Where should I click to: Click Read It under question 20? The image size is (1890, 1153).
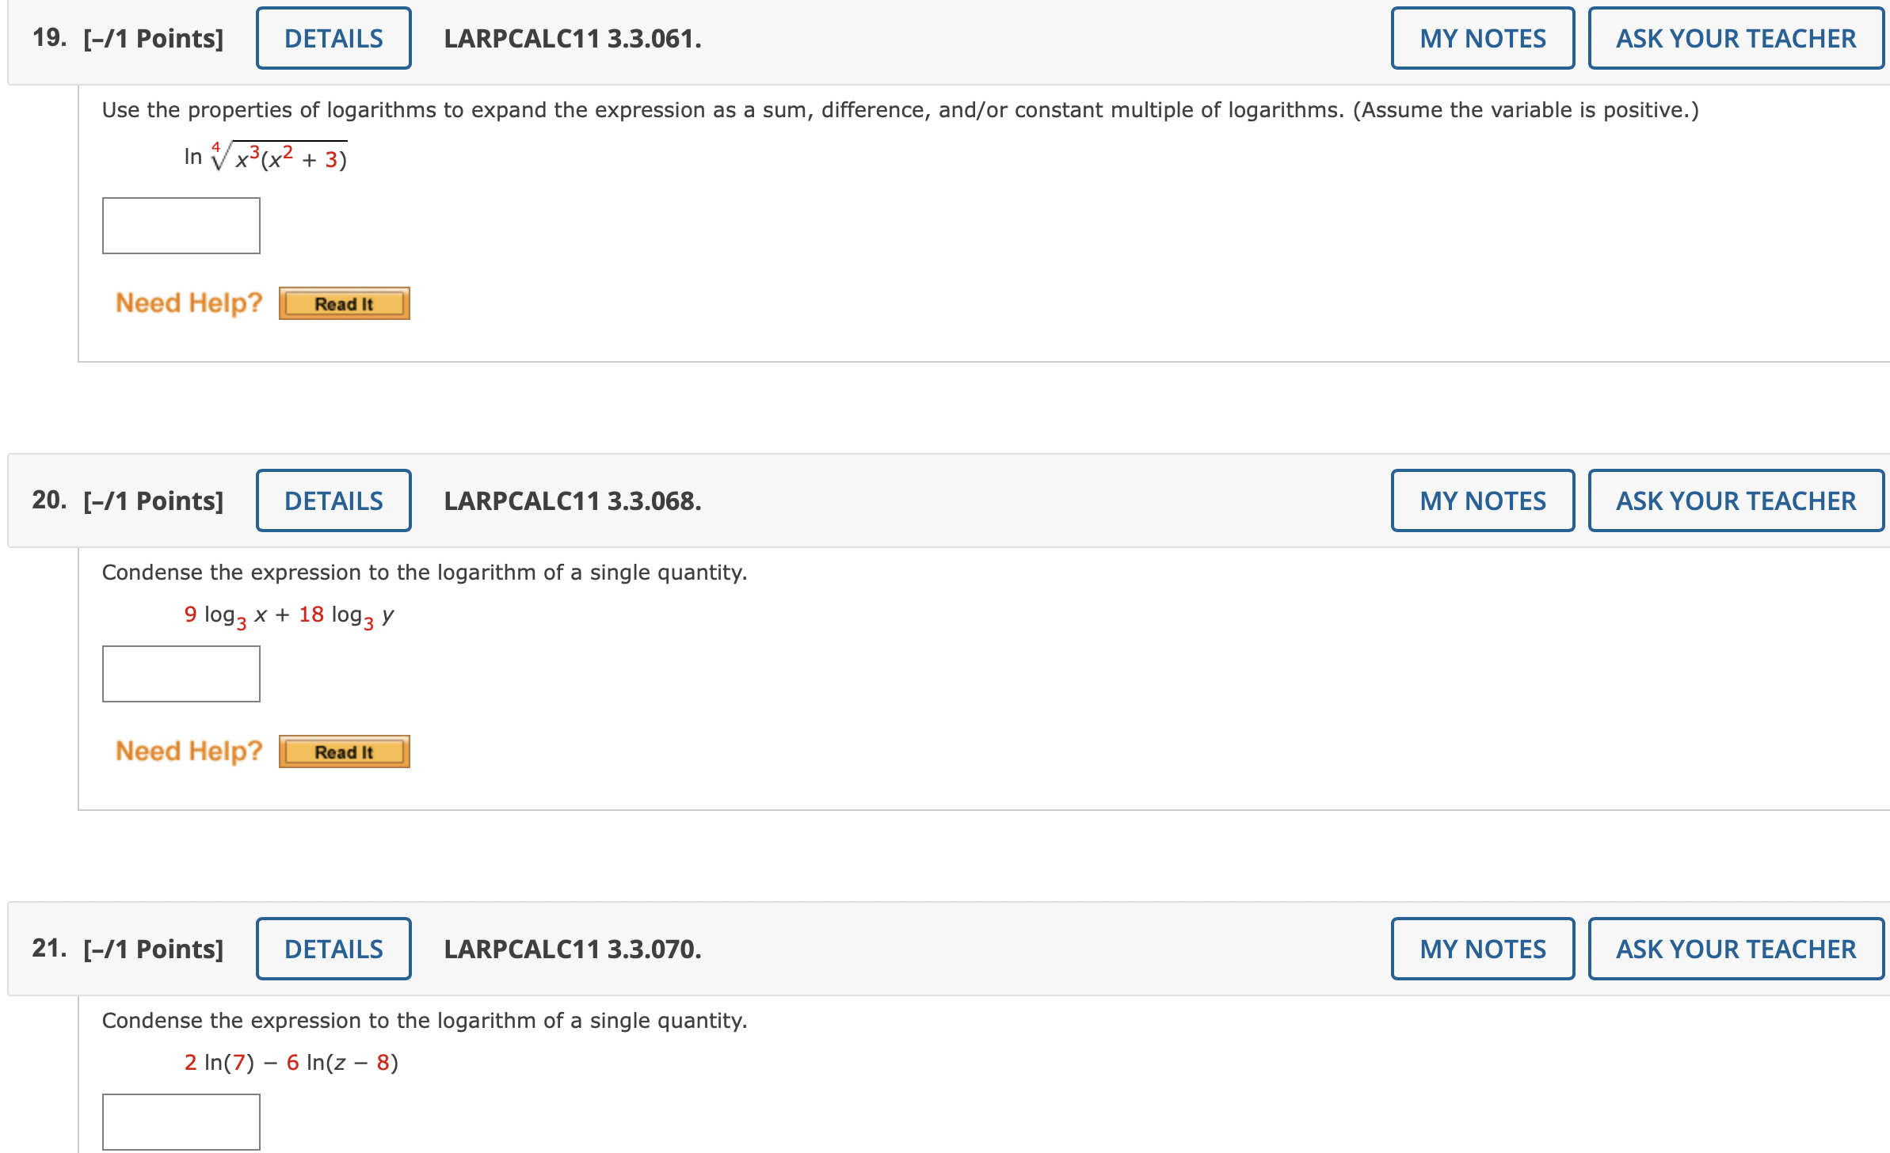pos(343,752)
